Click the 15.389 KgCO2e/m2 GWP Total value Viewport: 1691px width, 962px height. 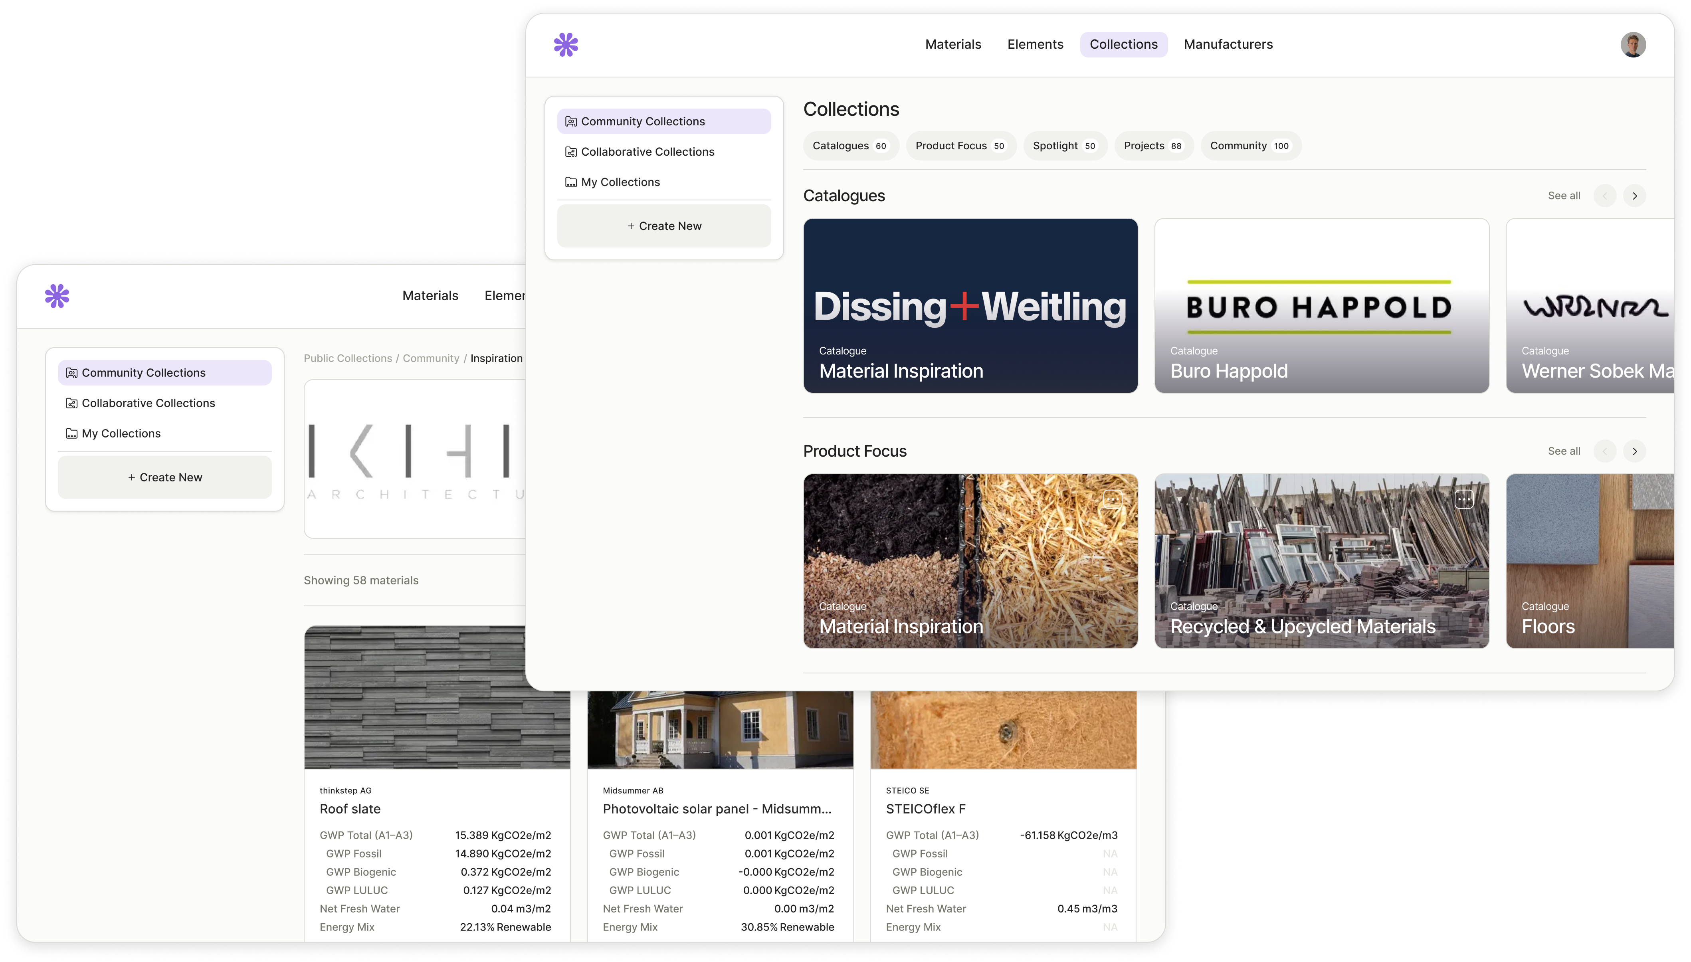[x=503, y=836]
